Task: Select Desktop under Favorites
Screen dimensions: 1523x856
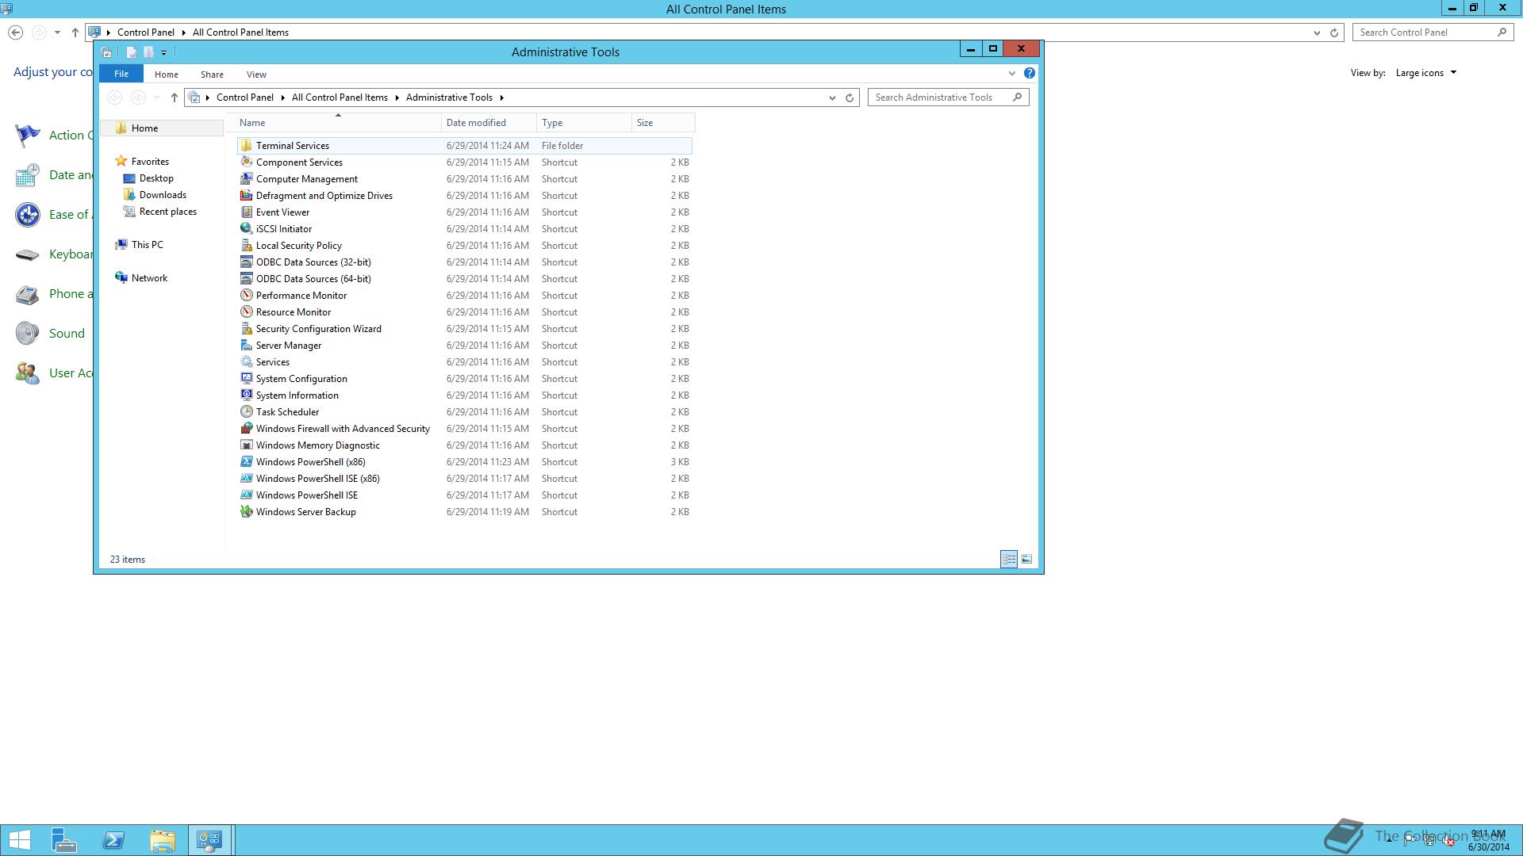Action: pyautogui.click(x=156, y=178)
